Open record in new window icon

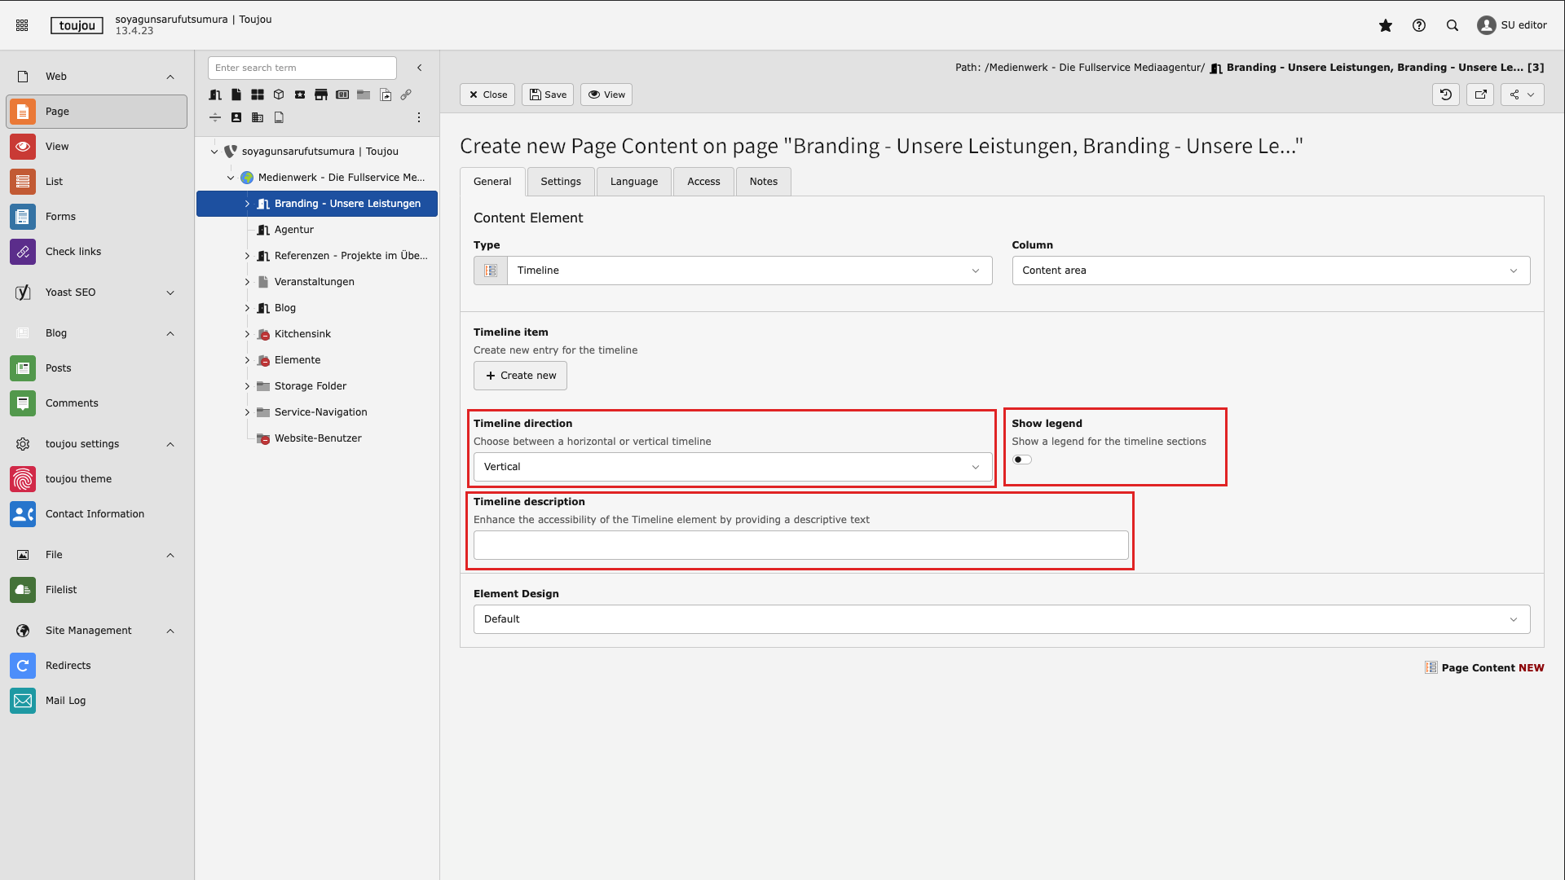[1480, 95]
